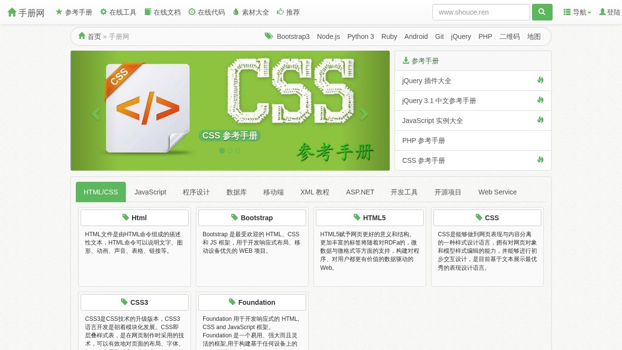Click the next slide arrow on carousel
Image resolution: width=622 pixels, height=350 pixels.
364,114
